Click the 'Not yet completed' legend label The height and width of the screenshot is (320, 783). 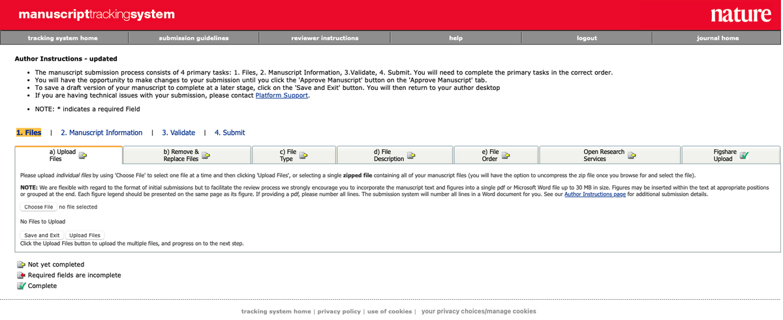56,265
